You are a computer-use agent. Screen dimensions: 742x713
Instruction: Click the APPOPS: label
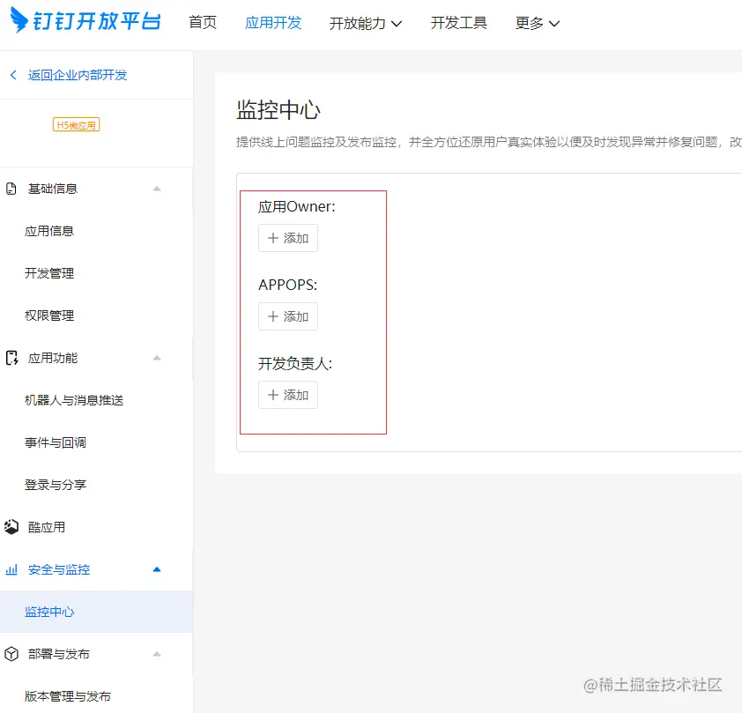[x=287, y=285]
